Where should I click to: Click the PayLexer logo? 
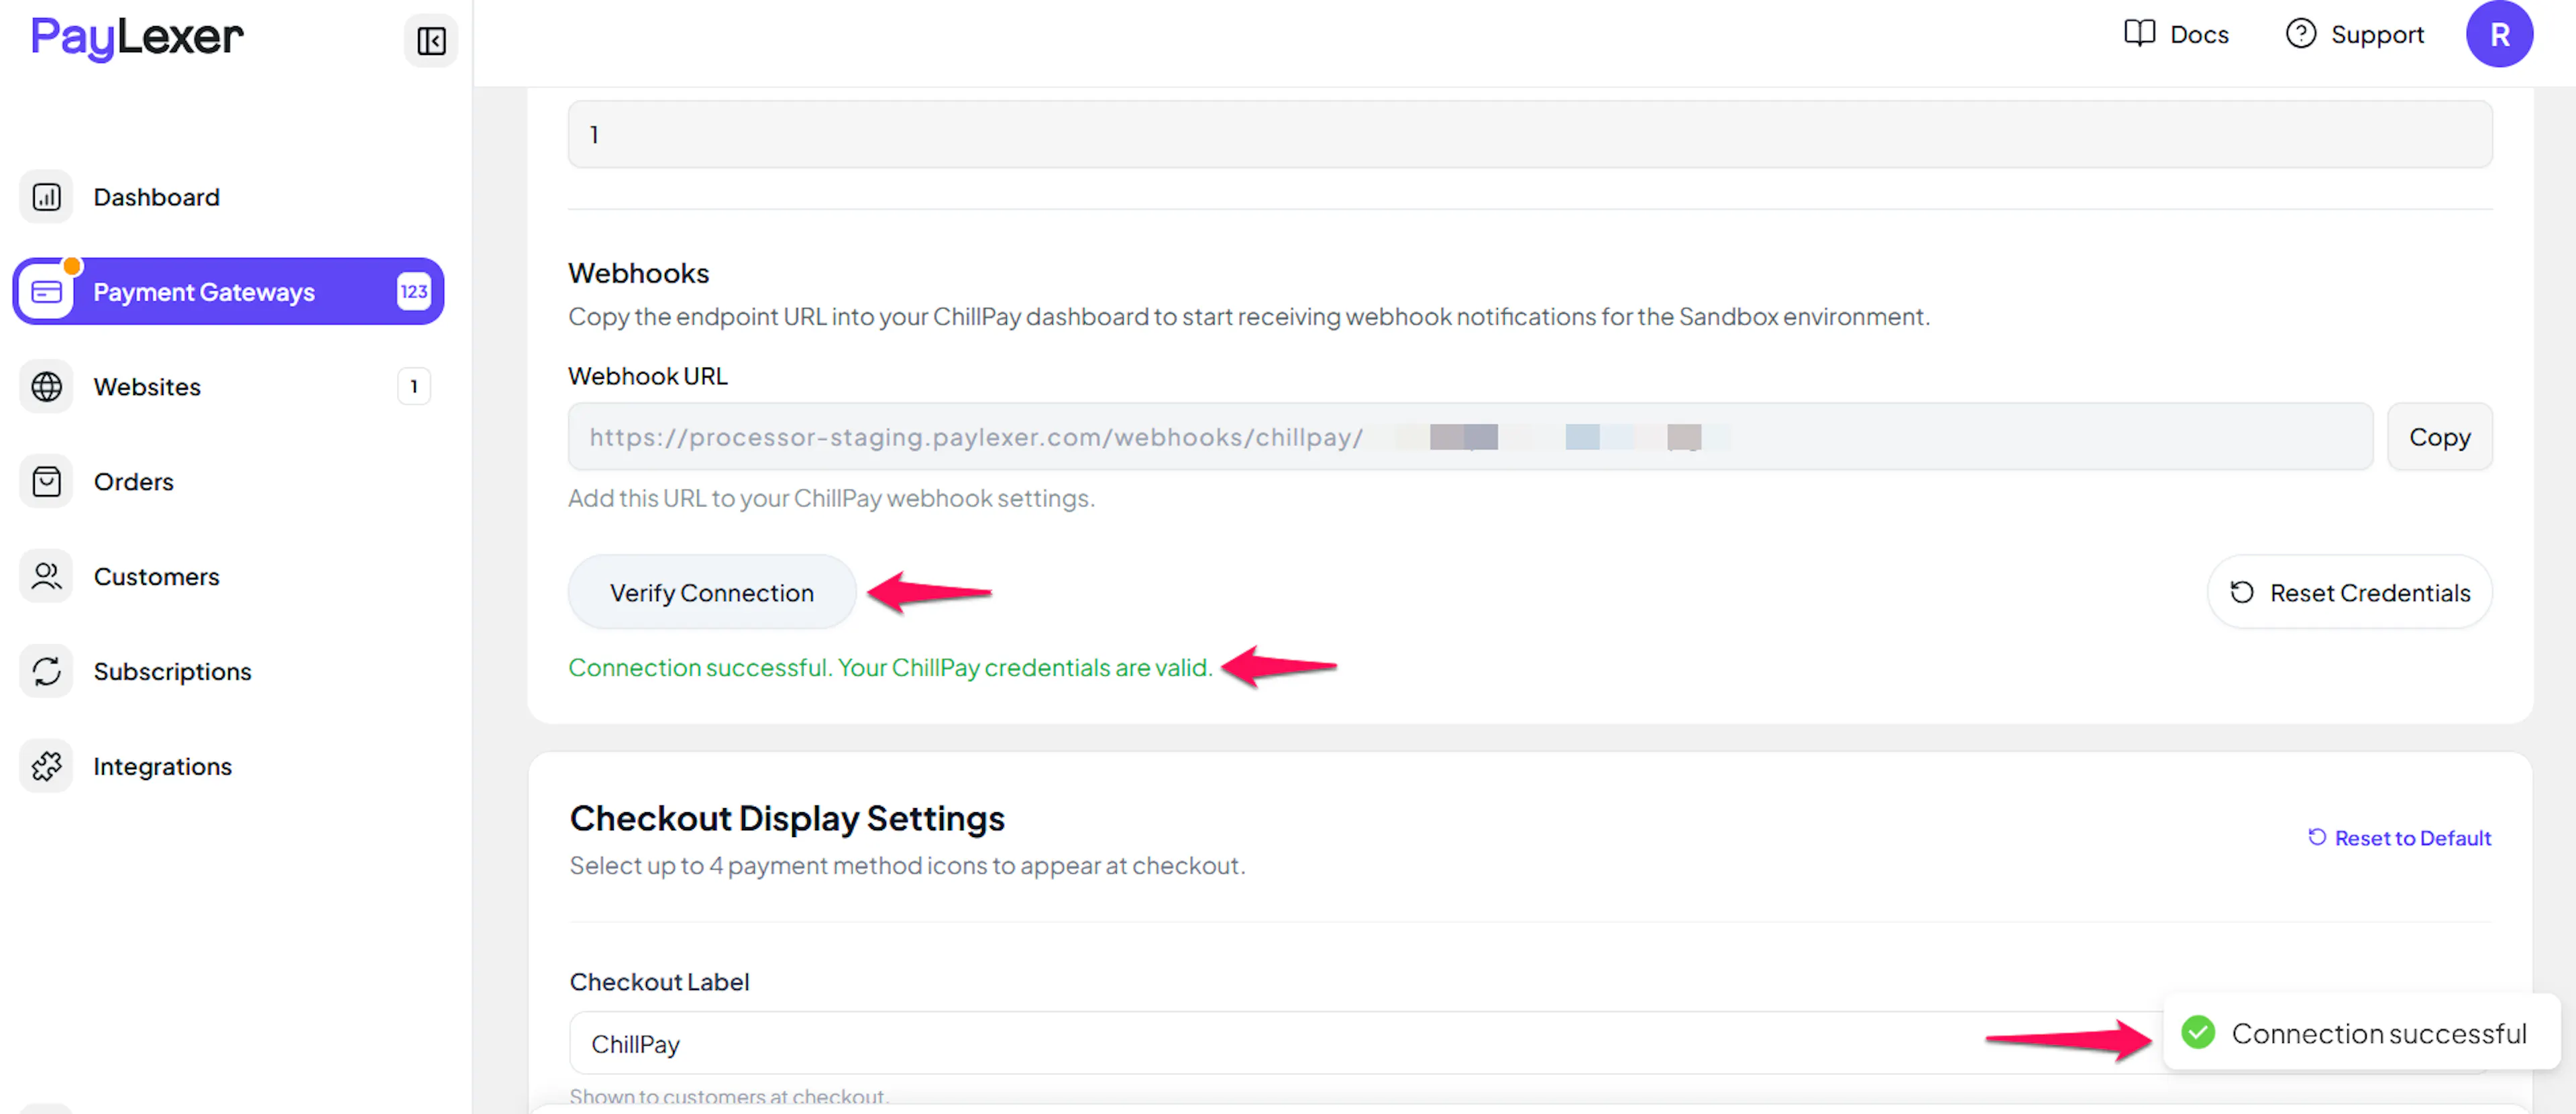(x=137, y=38)
